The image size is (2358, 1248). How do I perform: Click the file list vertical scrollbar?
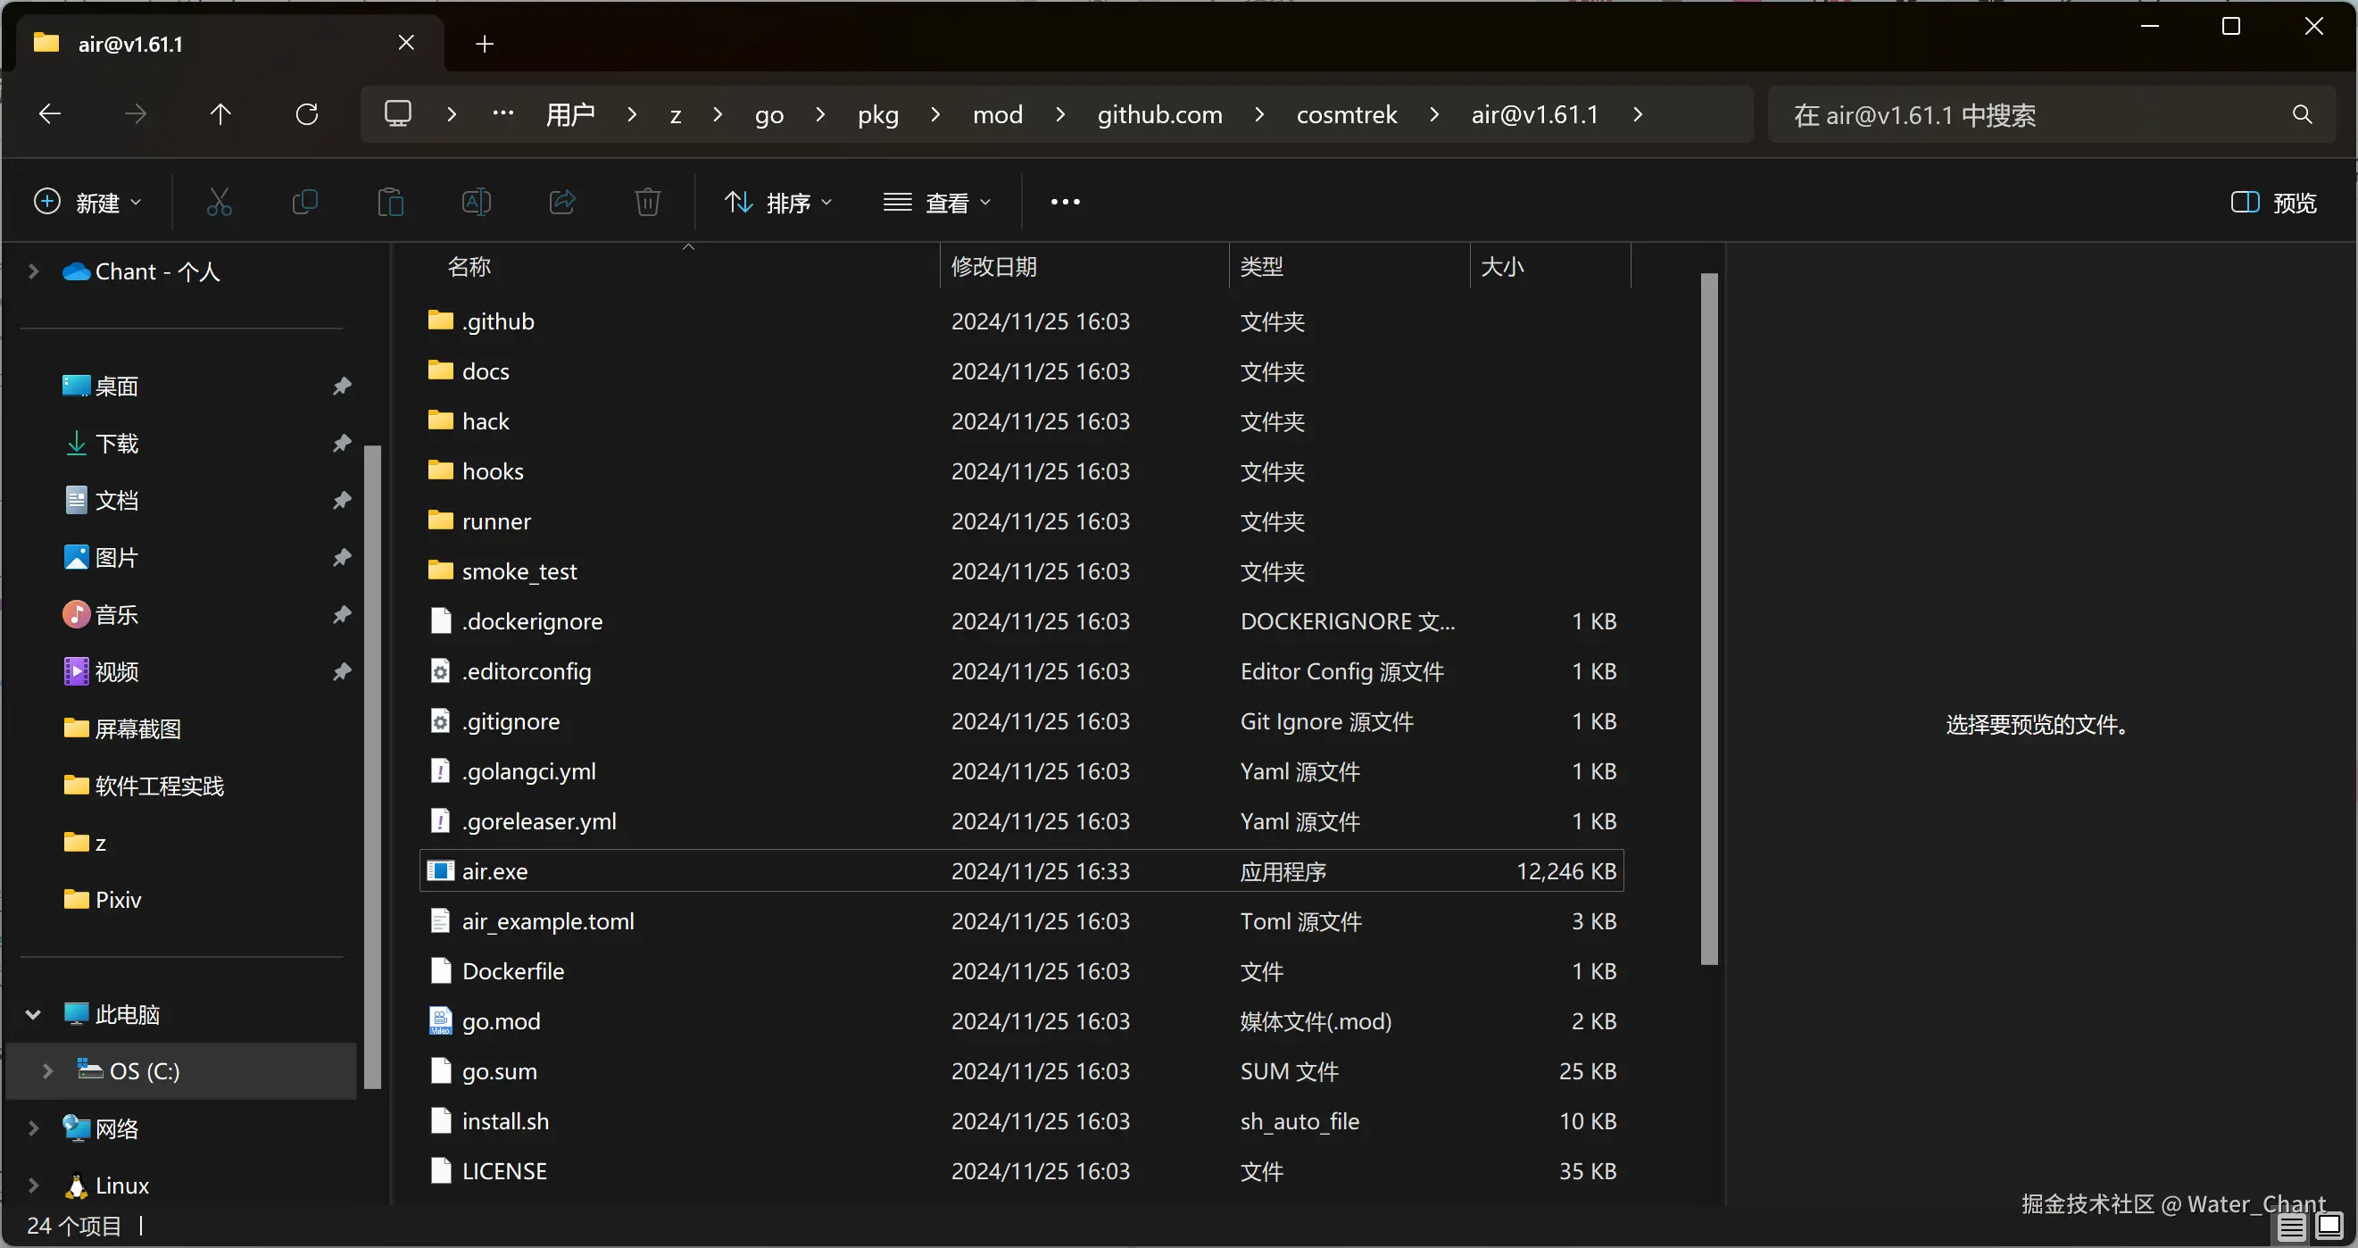pyautogui.click(x=1708, y=618)
